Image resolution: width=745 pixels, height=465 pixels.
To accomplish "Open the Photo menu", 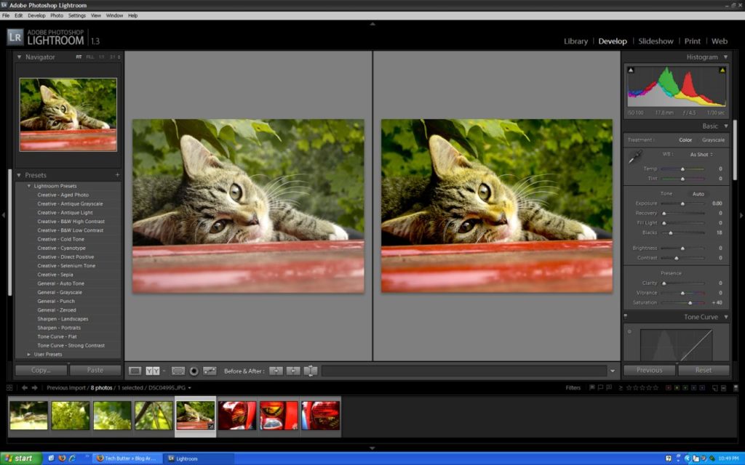I will click(57, 16).
